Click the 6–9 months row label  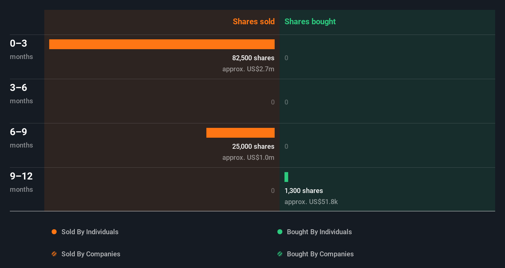[x=21, y=138]
